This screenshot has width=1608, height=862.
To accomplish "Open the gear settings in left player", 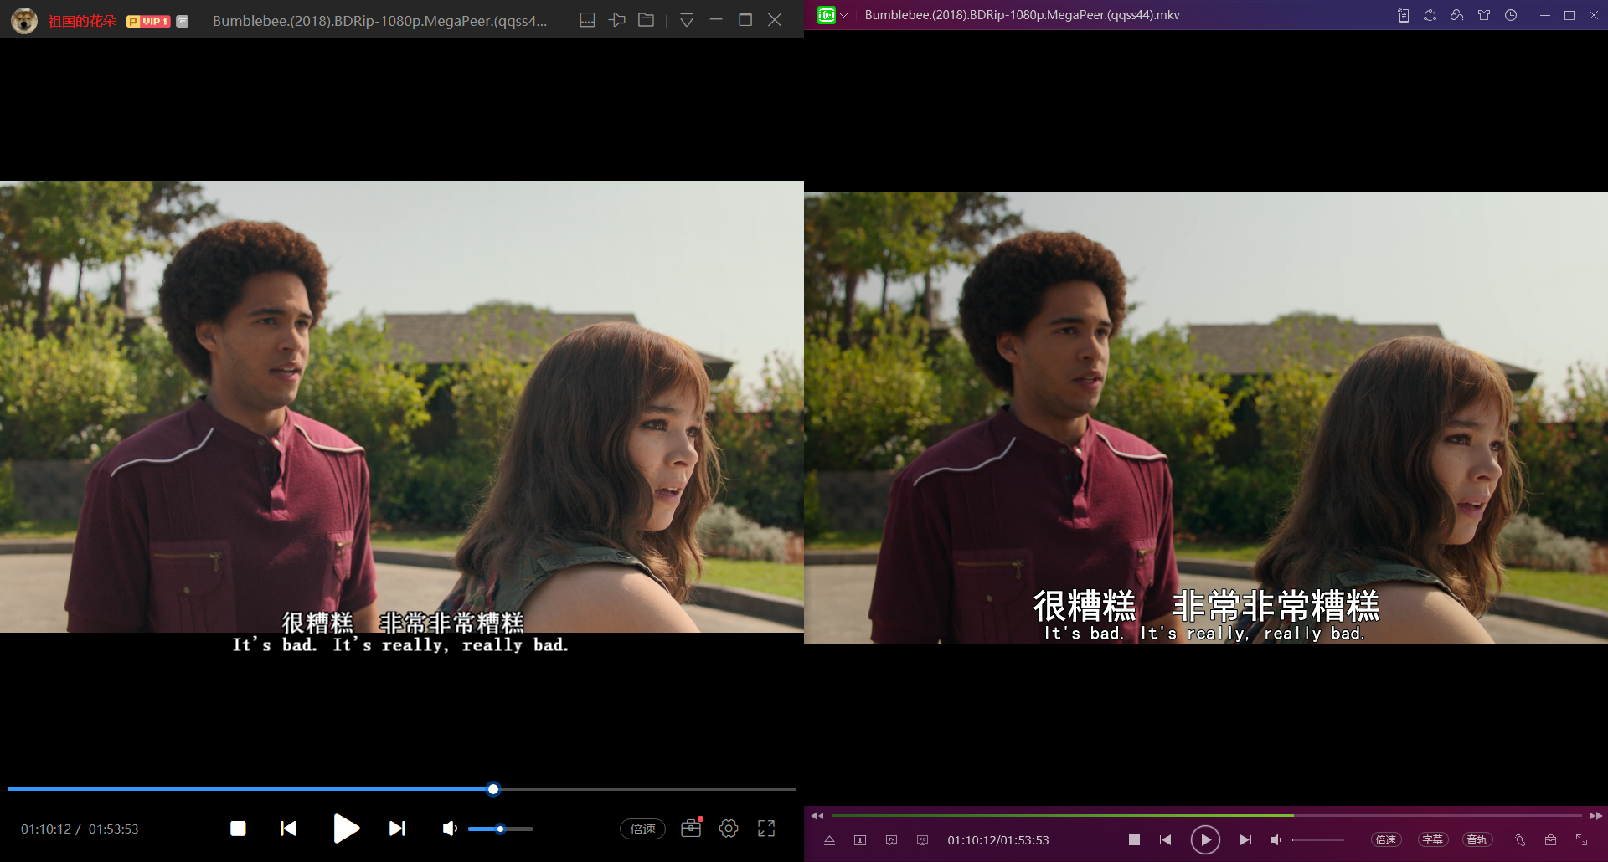I will (x=729, y=829).
